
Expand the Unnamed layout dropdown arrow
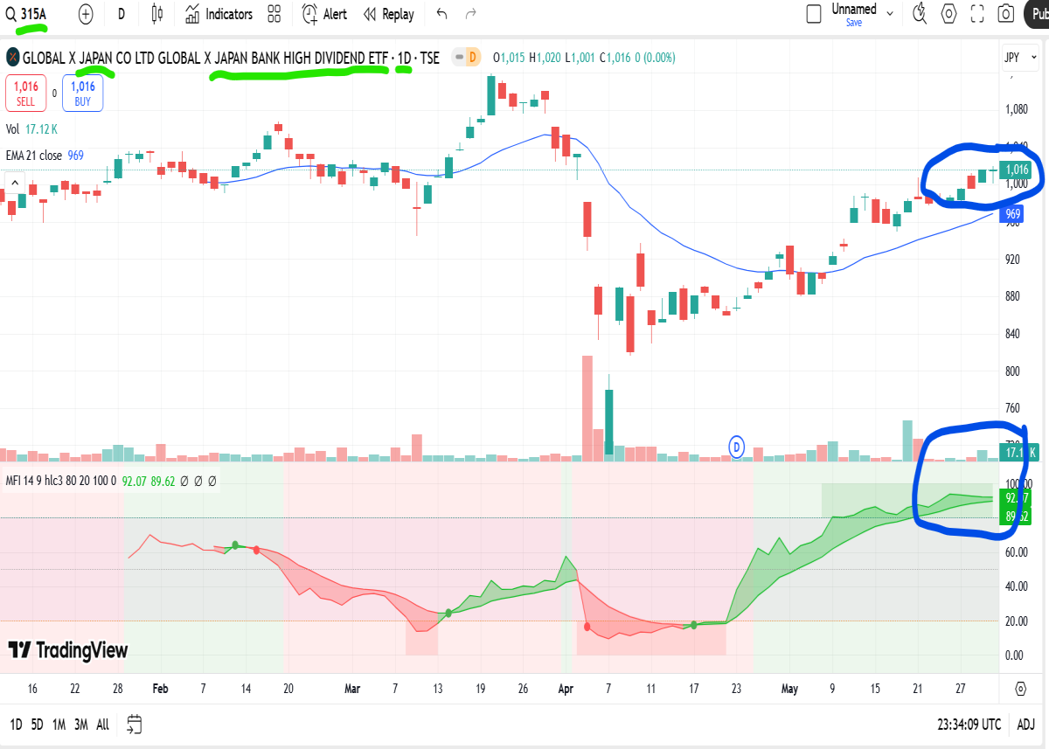891,13
